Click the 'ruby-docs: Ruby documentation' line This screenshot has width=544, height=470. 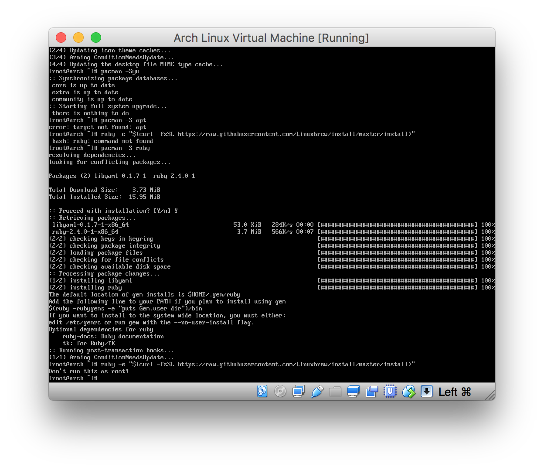[x=113, y=337]
